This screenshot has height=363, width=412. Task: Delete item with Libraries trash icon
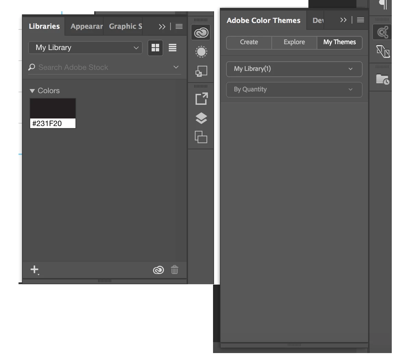pos(175,270)
